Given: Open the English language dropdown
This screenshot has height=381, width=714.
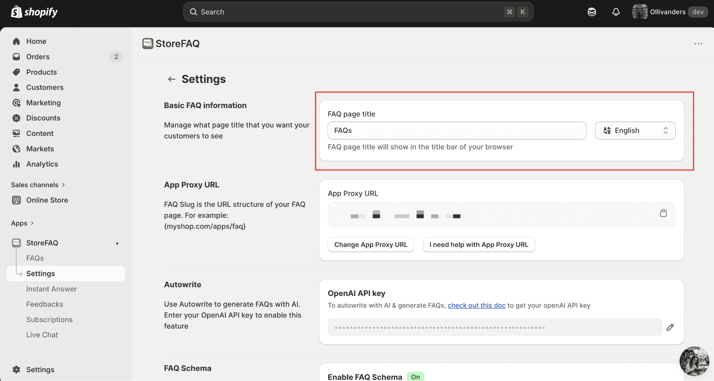Looking at the screenshot, I should point(635,130).
